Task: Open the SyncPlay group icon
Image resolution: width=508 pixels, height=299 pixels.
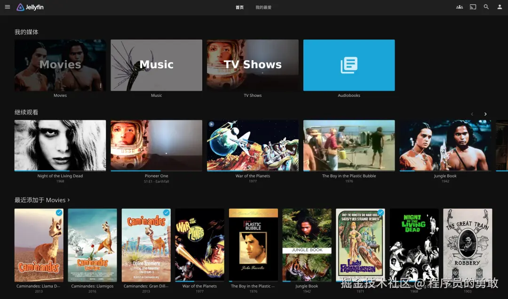Action: [460, 7]
